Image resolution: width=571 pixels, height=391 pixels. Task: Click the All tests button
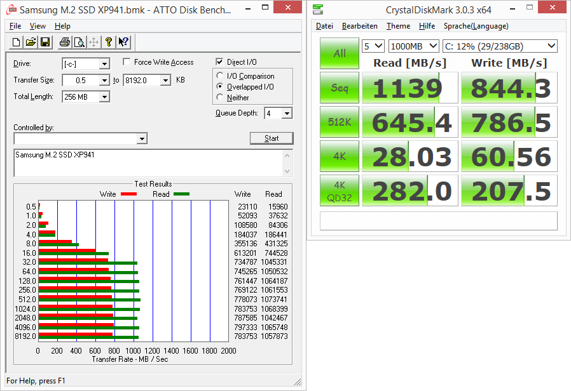[x=340, y=53]
